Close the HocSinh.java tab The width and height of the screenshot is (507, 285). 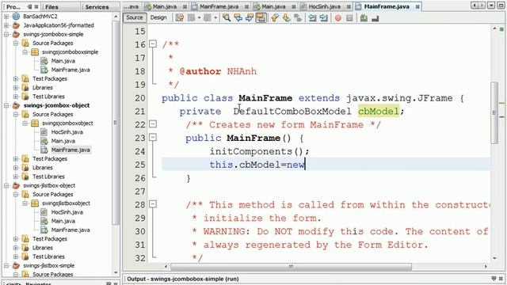pos(349,7)
